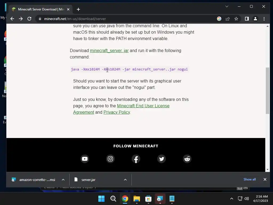Click the java -Xmx1024M command text
Viewport: 273px width, 205px height.
129,69
